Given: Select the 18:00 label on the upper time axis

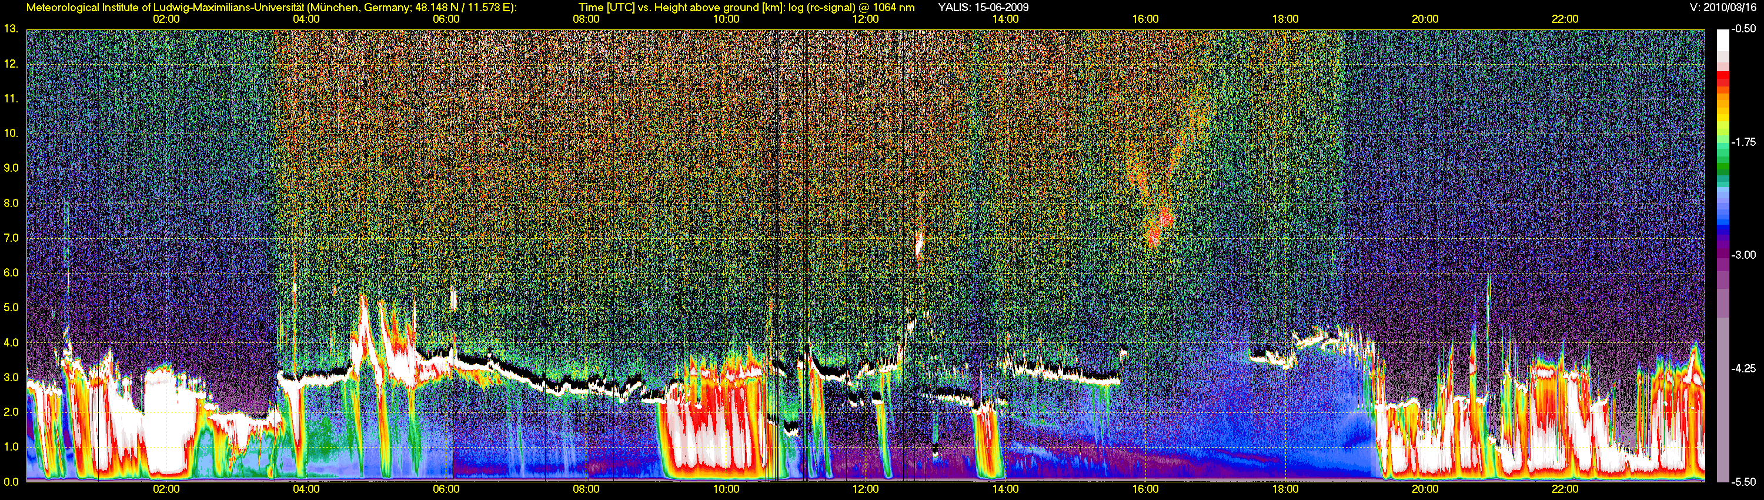Looking at the screenshot, I should [x=1285, y=19].
